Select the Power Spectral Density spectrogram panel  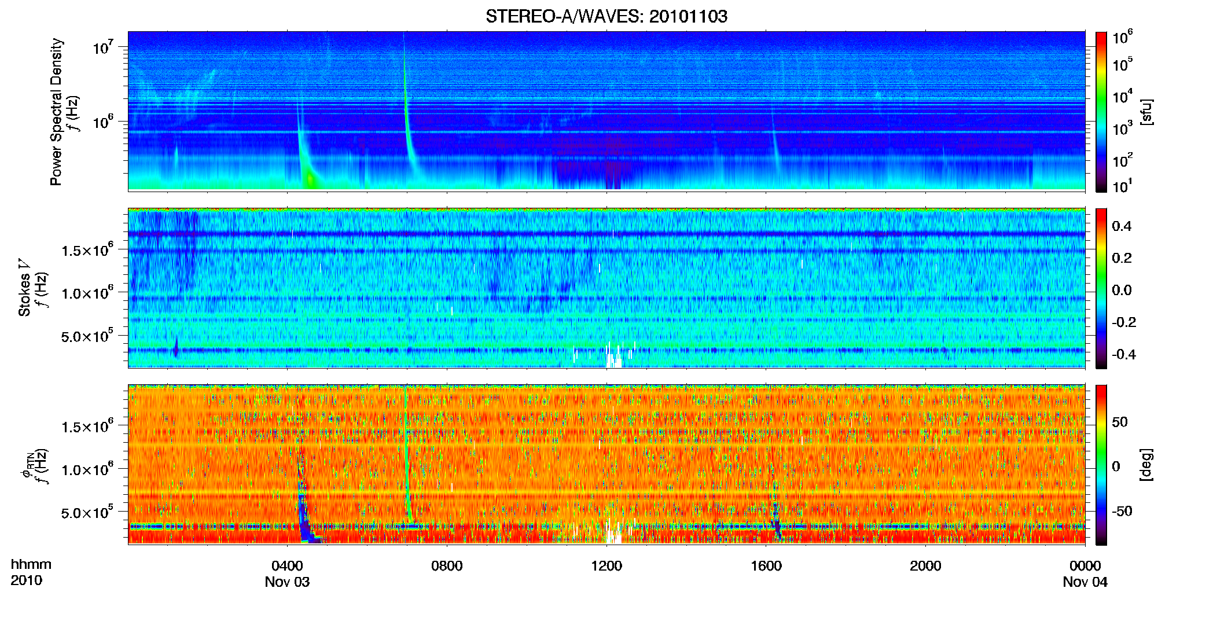tap(606, 111)
